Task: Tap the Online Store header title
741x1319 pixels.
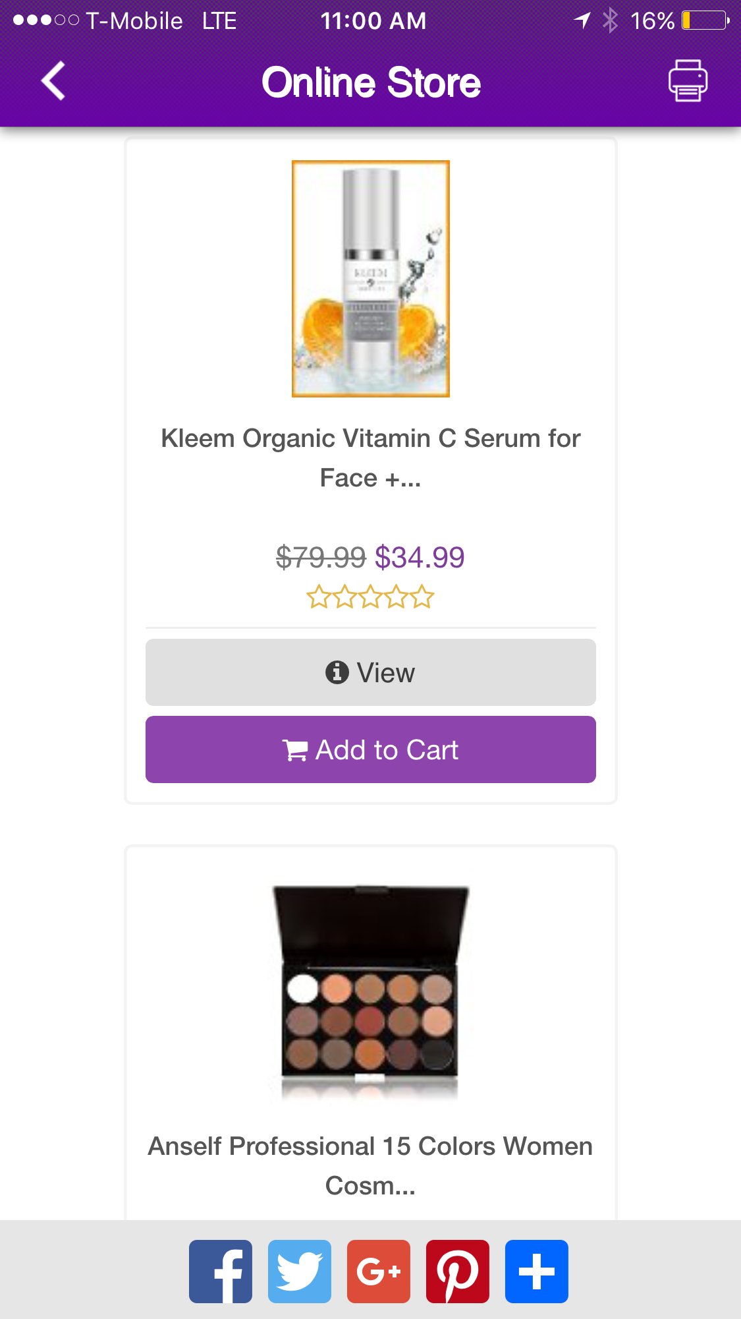Action: click(370, 82)
